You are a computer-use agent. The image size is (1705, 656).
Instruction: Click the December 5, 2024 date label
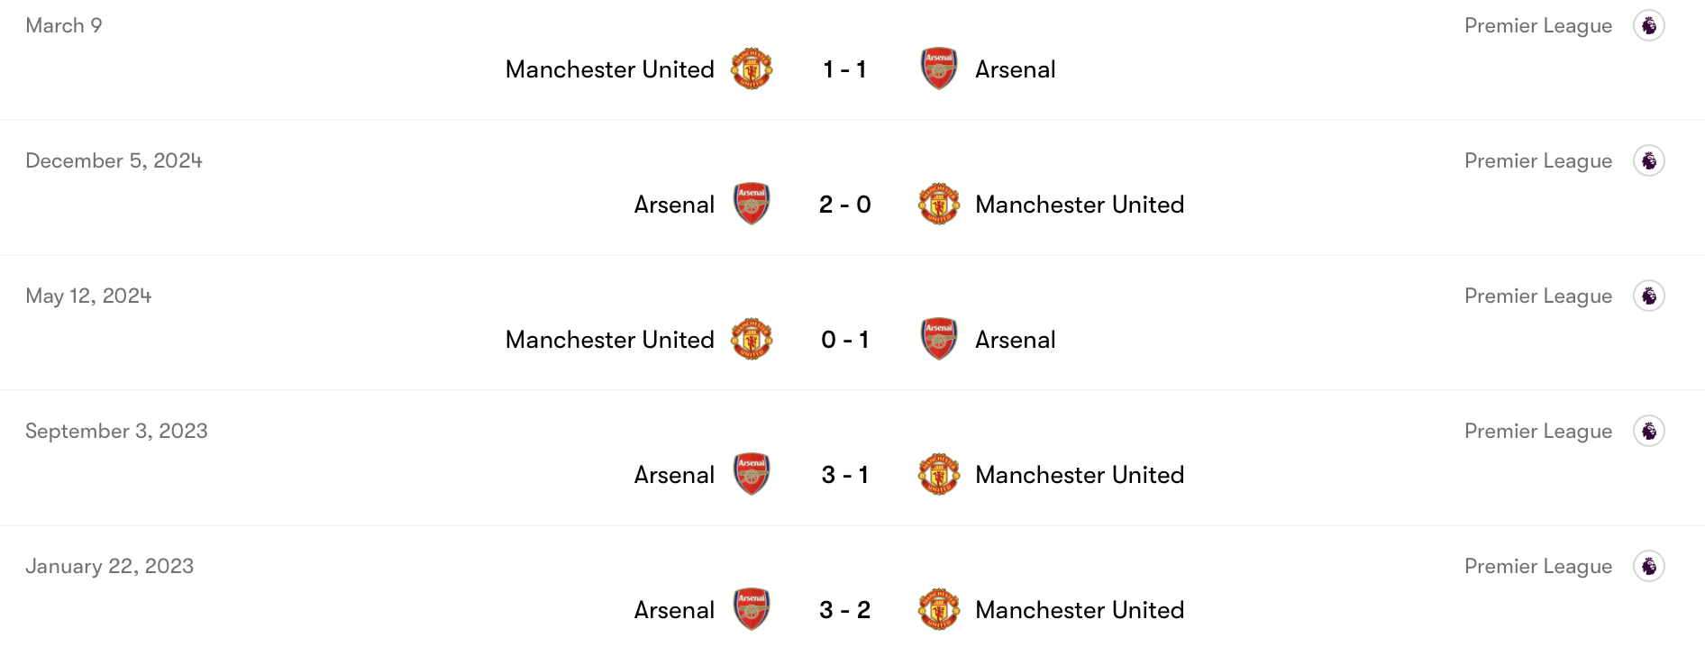coord(114,160)
